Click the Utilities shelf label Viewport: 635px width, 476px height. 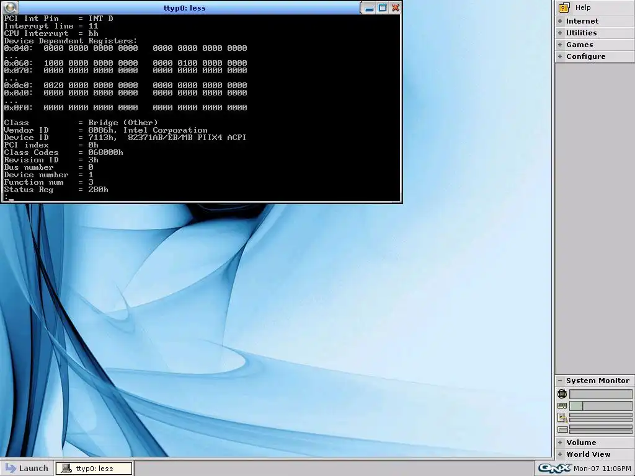pos(581,33)
